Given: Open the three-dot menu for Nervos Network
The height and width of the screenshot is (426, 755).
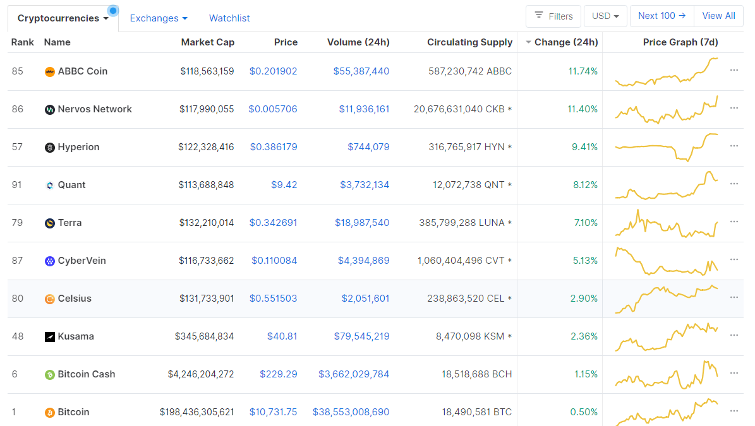Looking at the screenshot, I should [734, 108].
